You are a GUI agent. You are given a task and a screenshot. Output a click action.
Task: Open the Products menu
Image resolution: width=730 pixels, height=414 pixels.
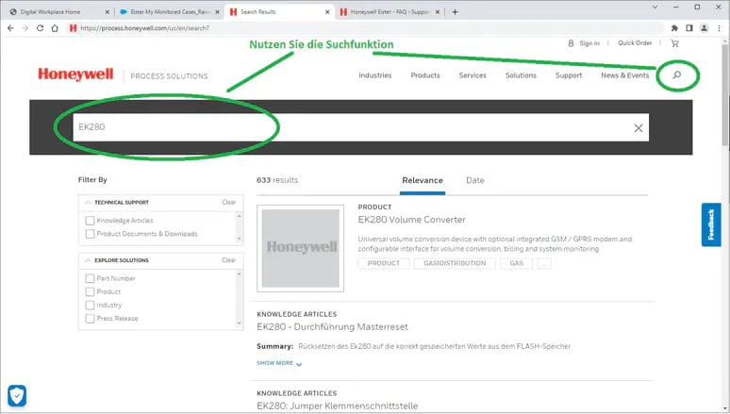pyautogui.click(x=425, y=75)
